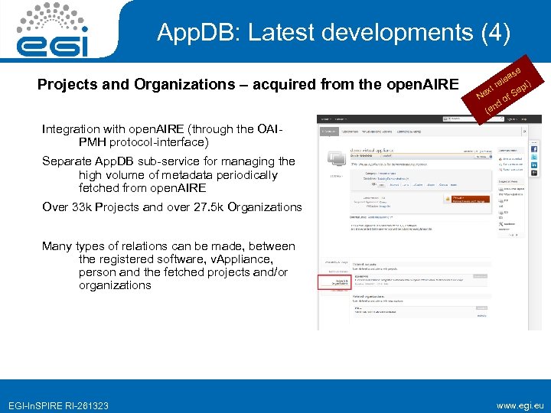Open the Google+ share icon

(534, 173)
